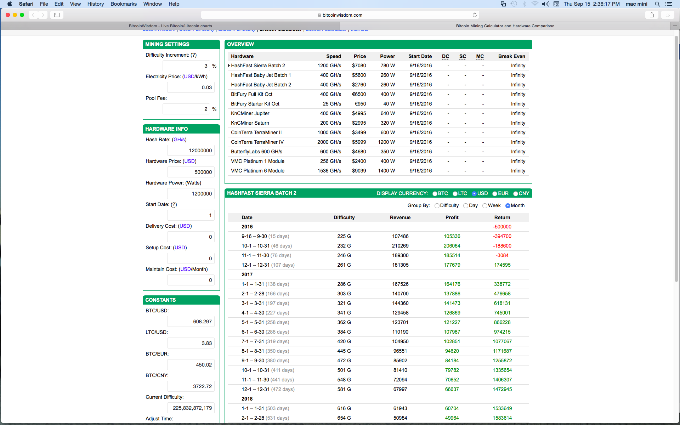Group results by Month
680x425 pixels.
pos(508,206)
